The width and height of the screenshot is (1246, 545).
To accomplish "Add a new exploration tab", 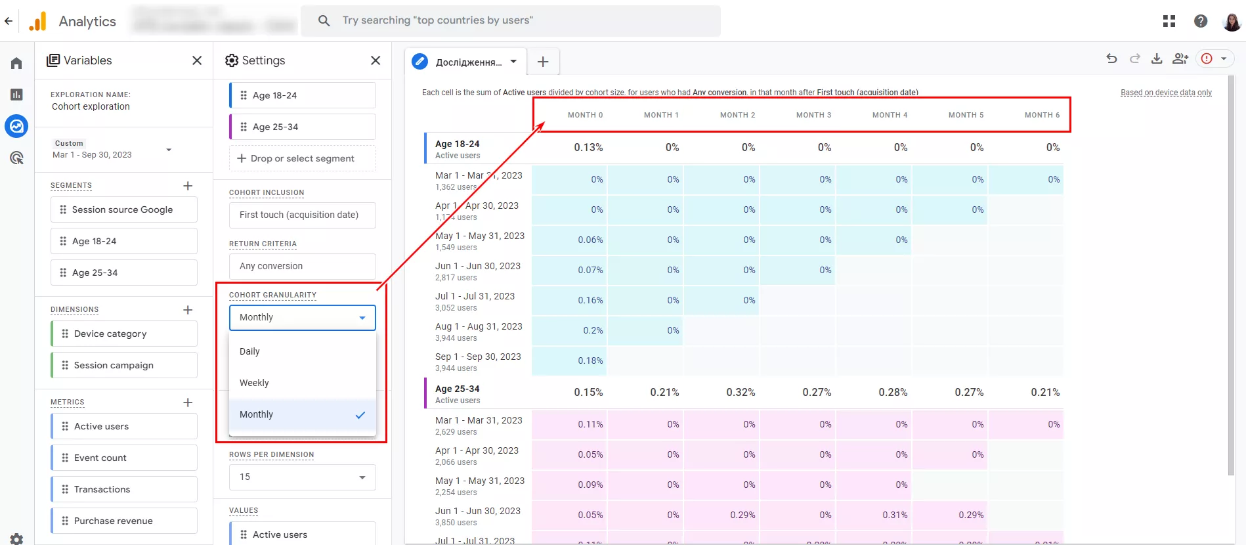I will click(543, 62).
